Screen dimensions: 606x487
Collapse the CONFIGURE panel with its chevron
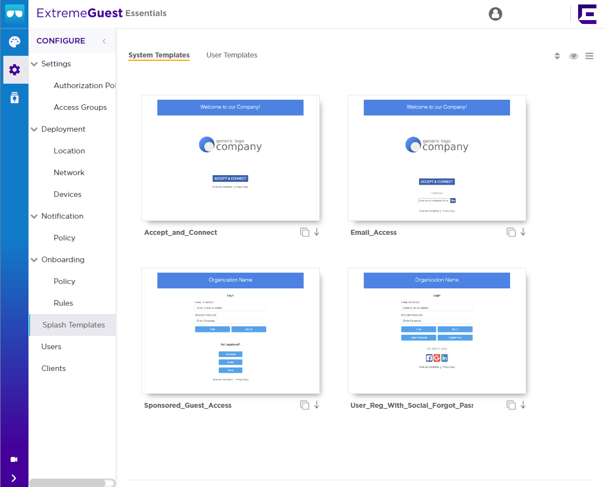[x=104, y=41]
